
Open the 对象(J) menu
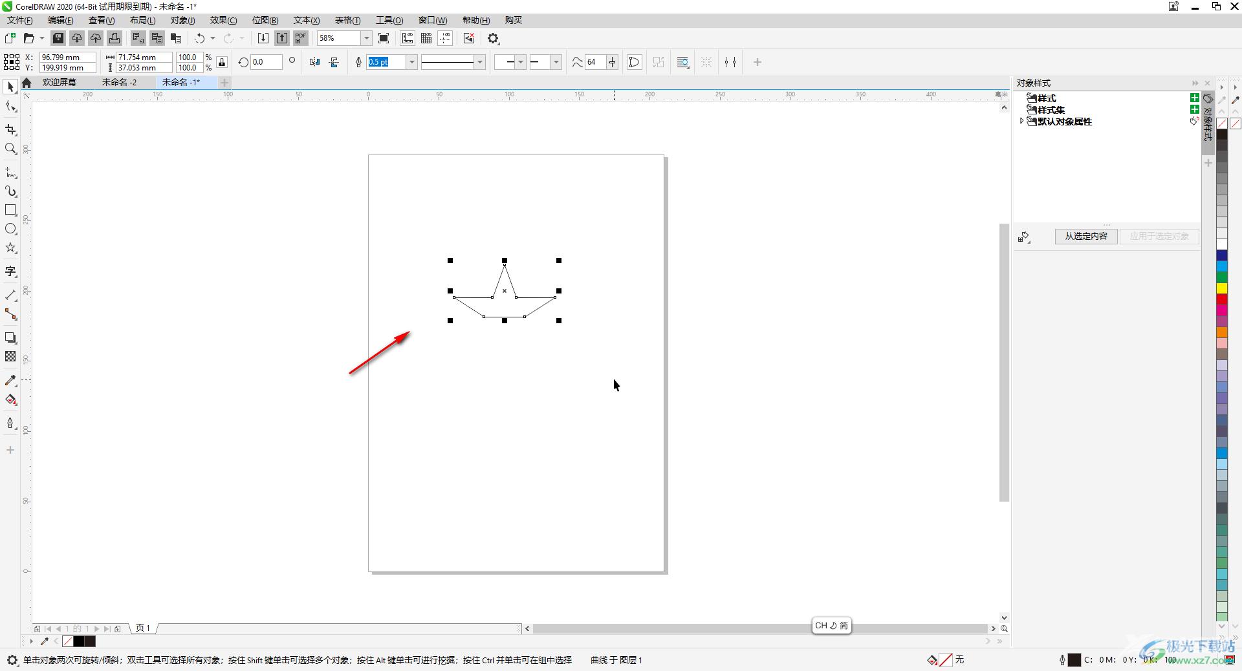[x=182, y=20]
